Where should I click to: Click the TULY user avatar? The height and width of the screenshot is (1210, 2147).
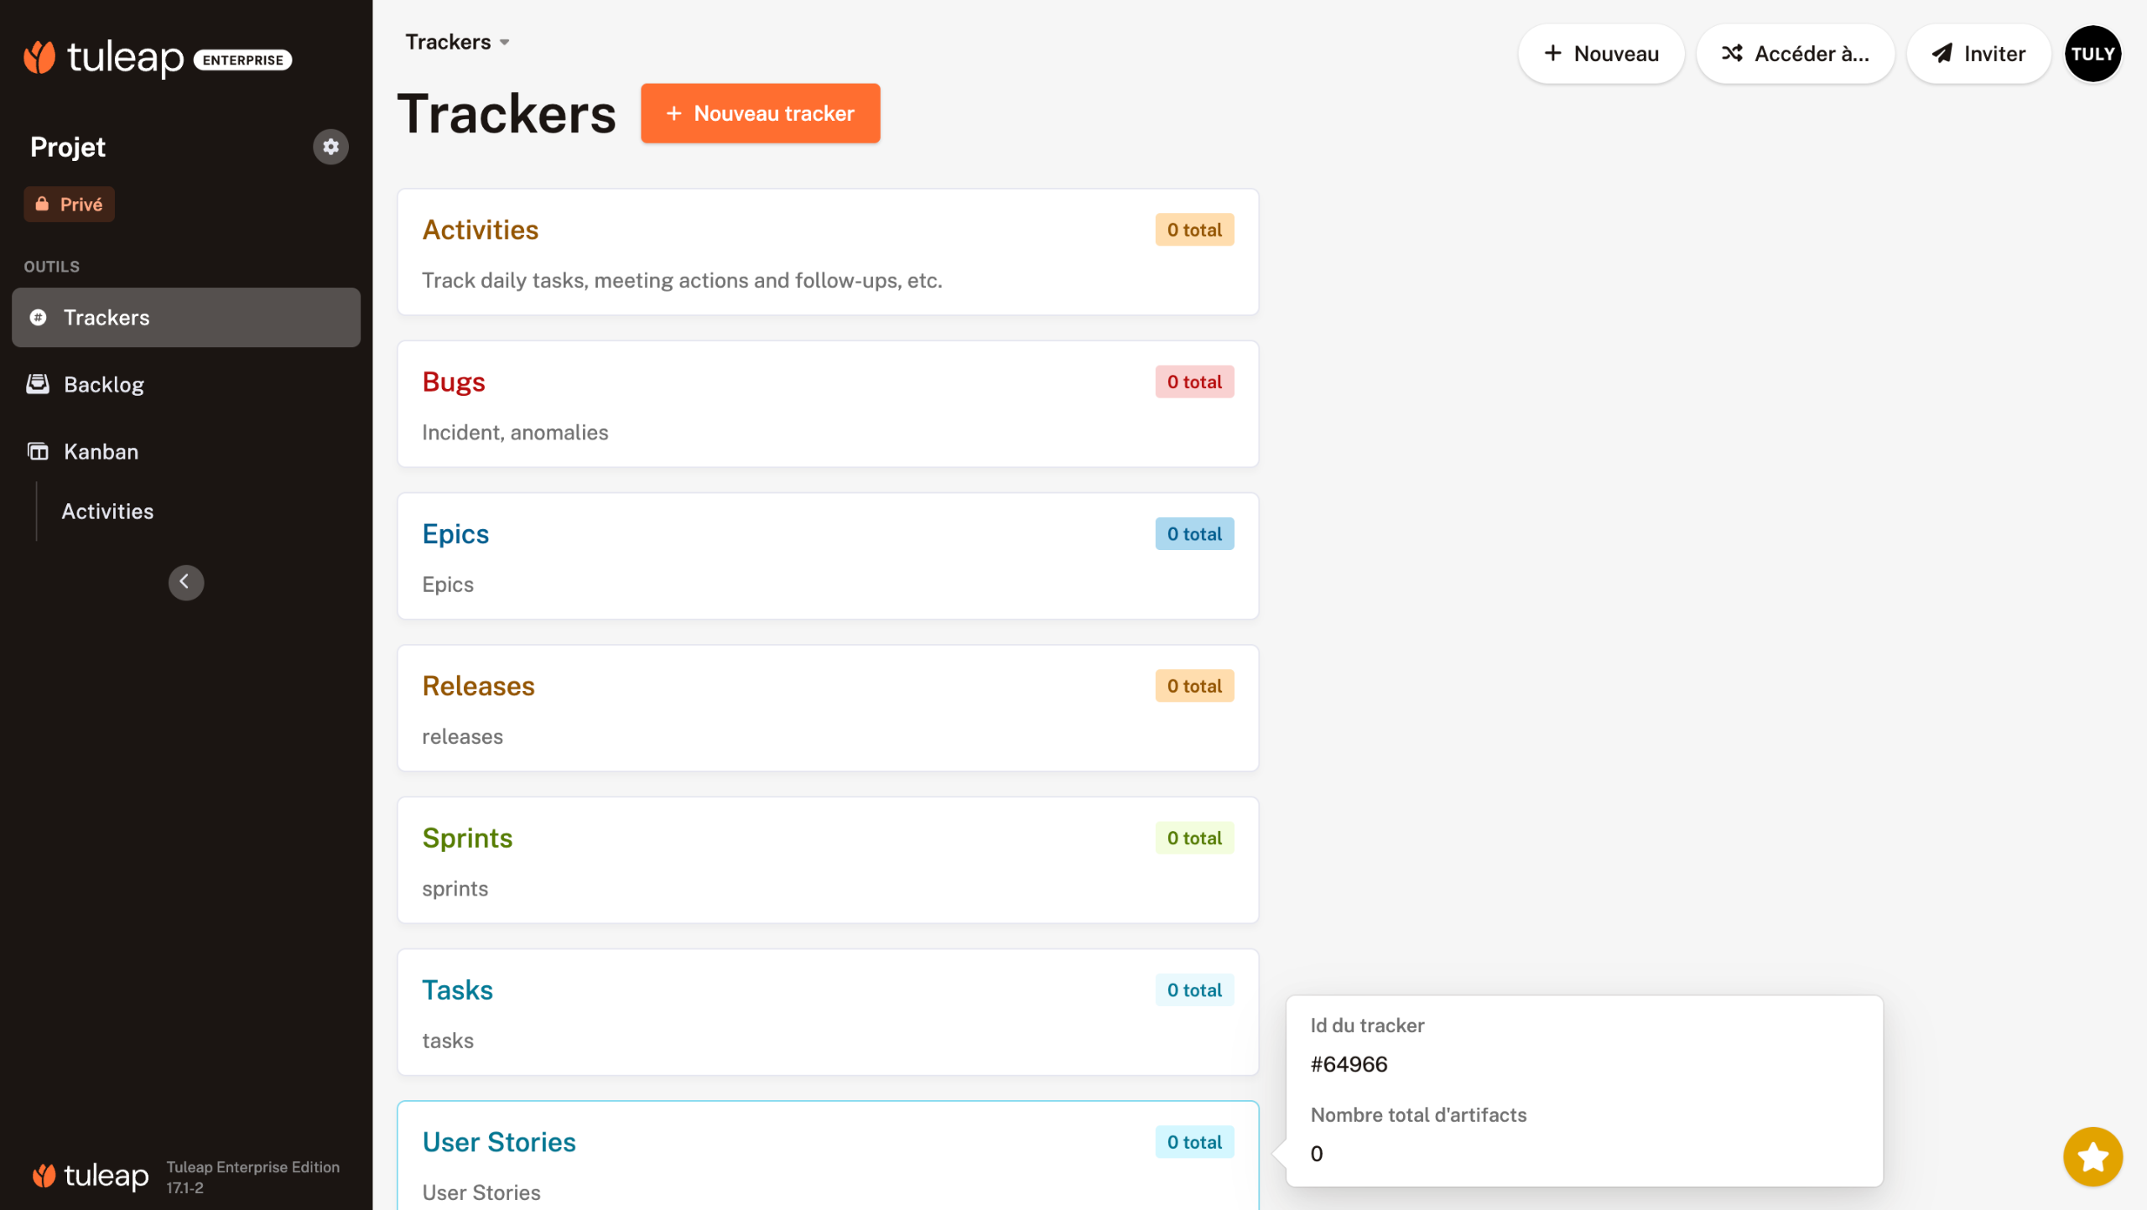pyautogui.click(x=2092, y=54)
